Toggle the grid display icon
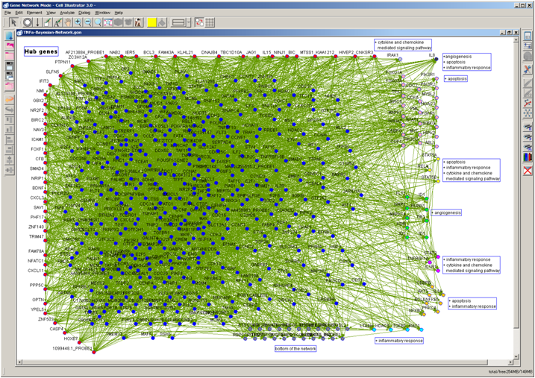 pos(210,22)
